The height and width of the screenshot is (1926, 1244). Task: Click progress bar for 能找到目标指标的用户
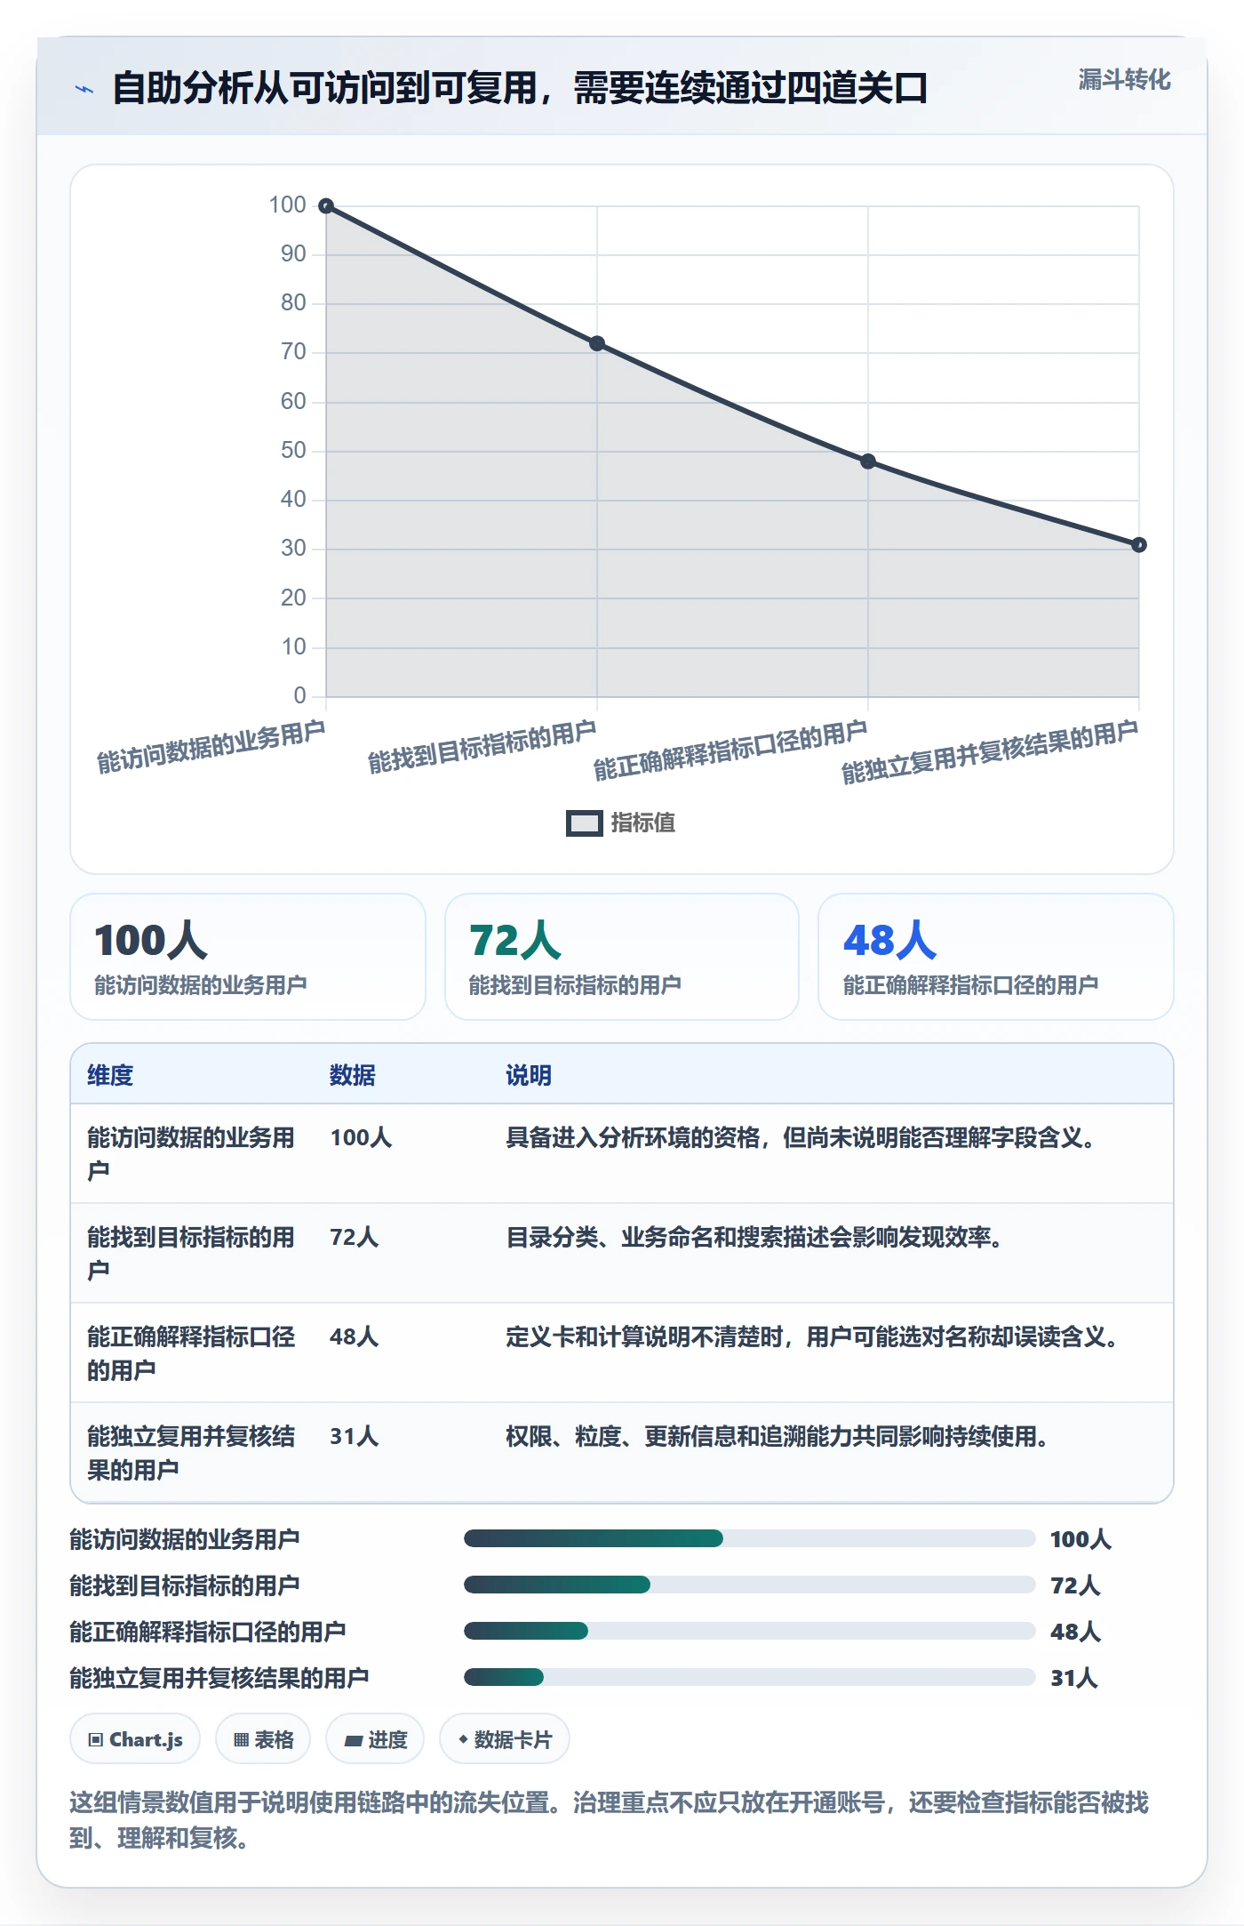[x=749, y=1585]
